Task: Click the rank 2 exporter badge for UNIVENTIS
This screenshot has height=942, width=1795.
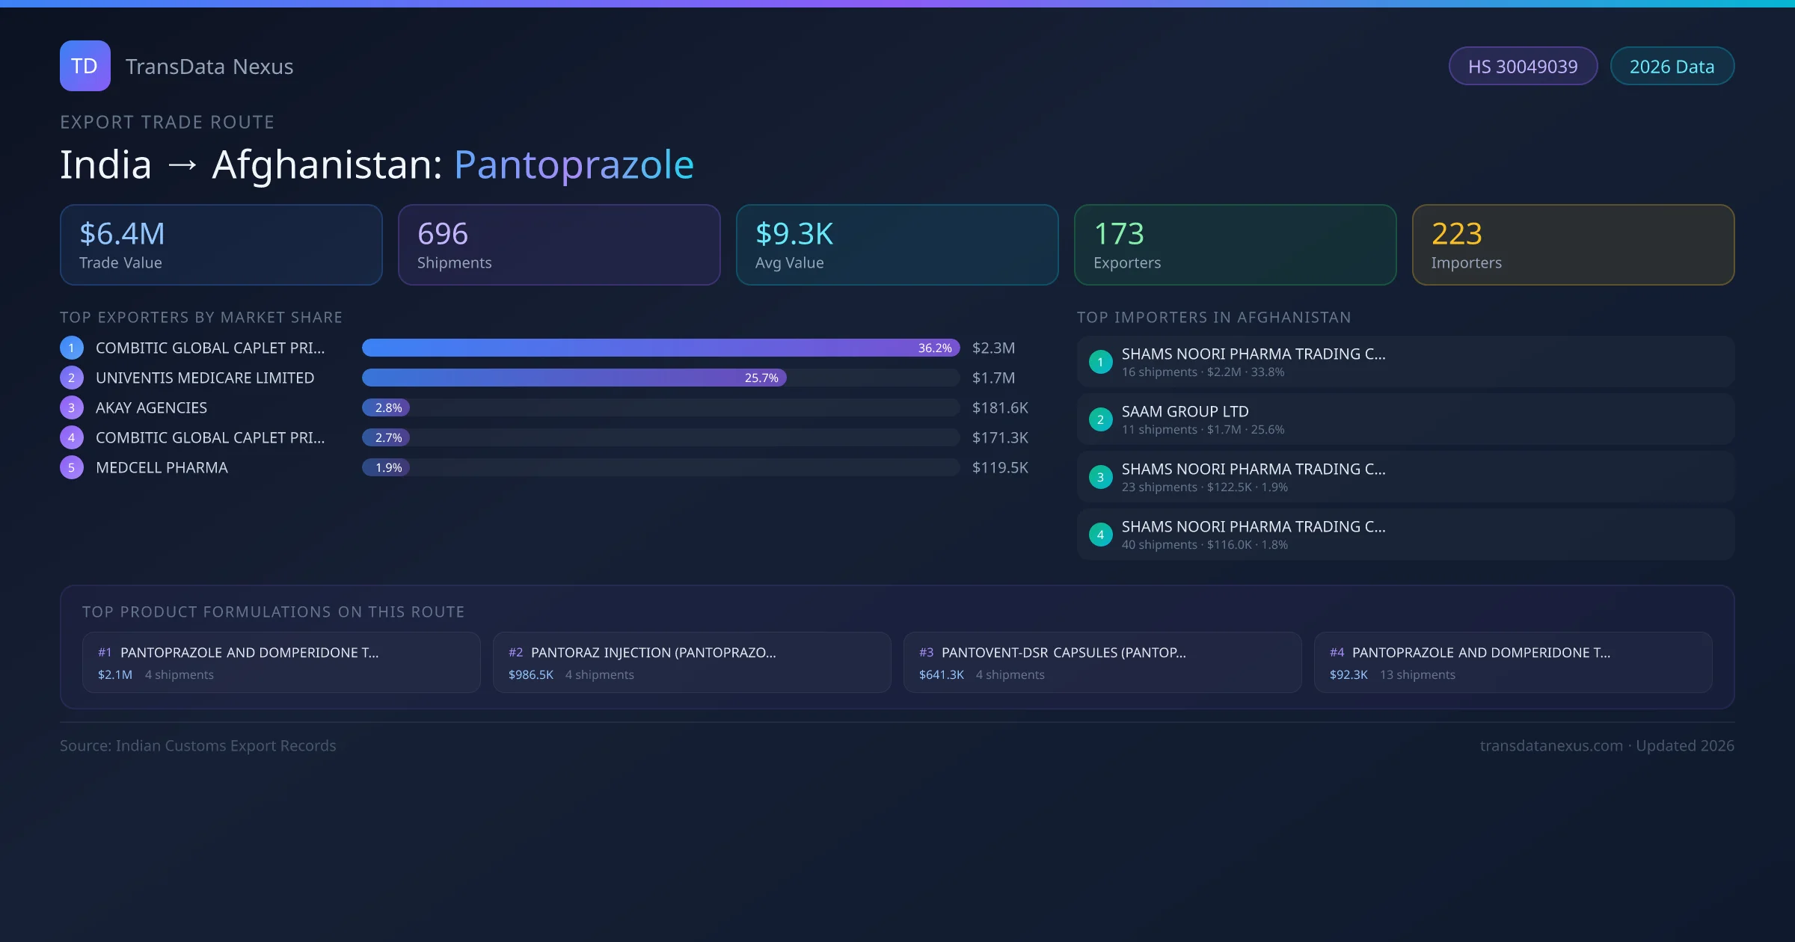Action: (x=71, y=378)
